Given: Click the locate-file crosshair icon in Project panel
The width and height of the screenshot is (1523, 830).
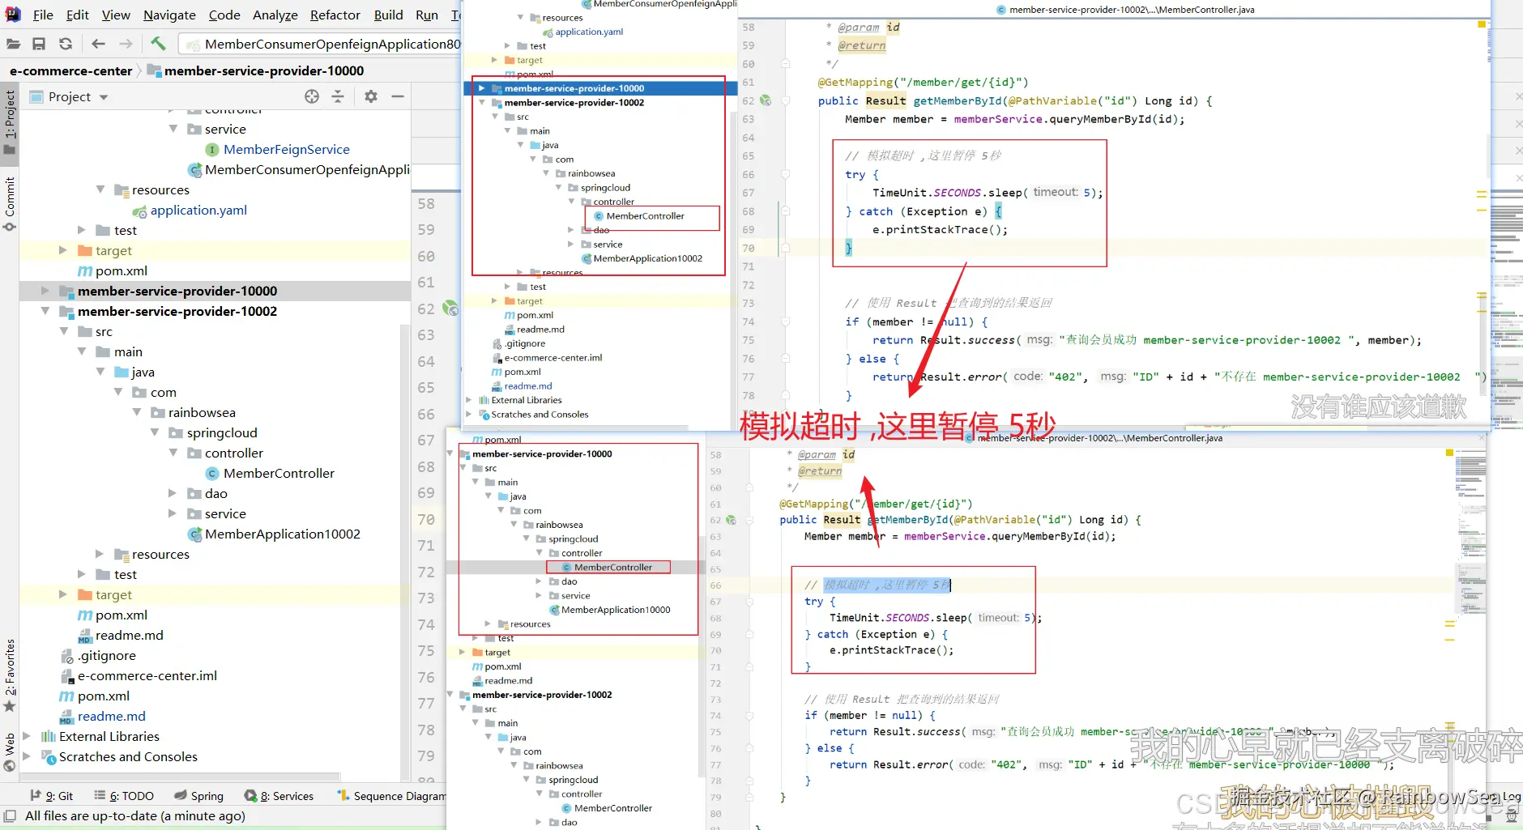Looking at the screenshot, I should click(312, 97).
